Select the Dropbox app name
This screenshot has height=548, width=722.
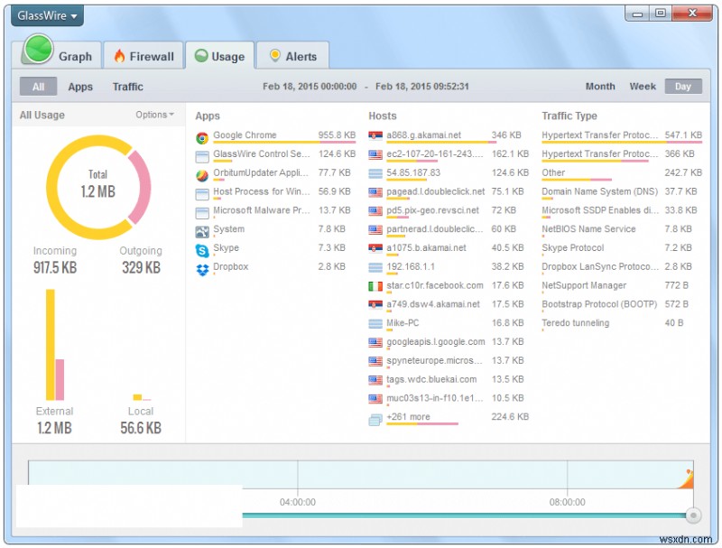click(230, 266)
